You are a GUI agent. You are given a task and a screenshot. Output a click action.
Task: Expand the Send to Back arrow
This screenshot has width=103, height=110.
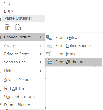(41, 62)
